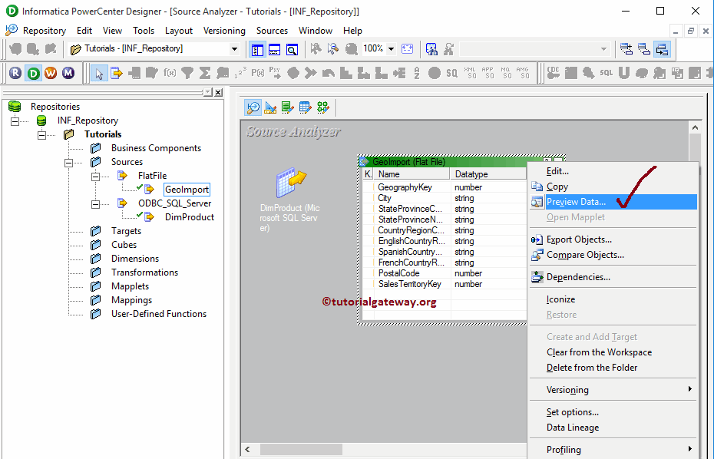
Task: Click the aggregator sigma transformation icon
Action: [205, 73]
